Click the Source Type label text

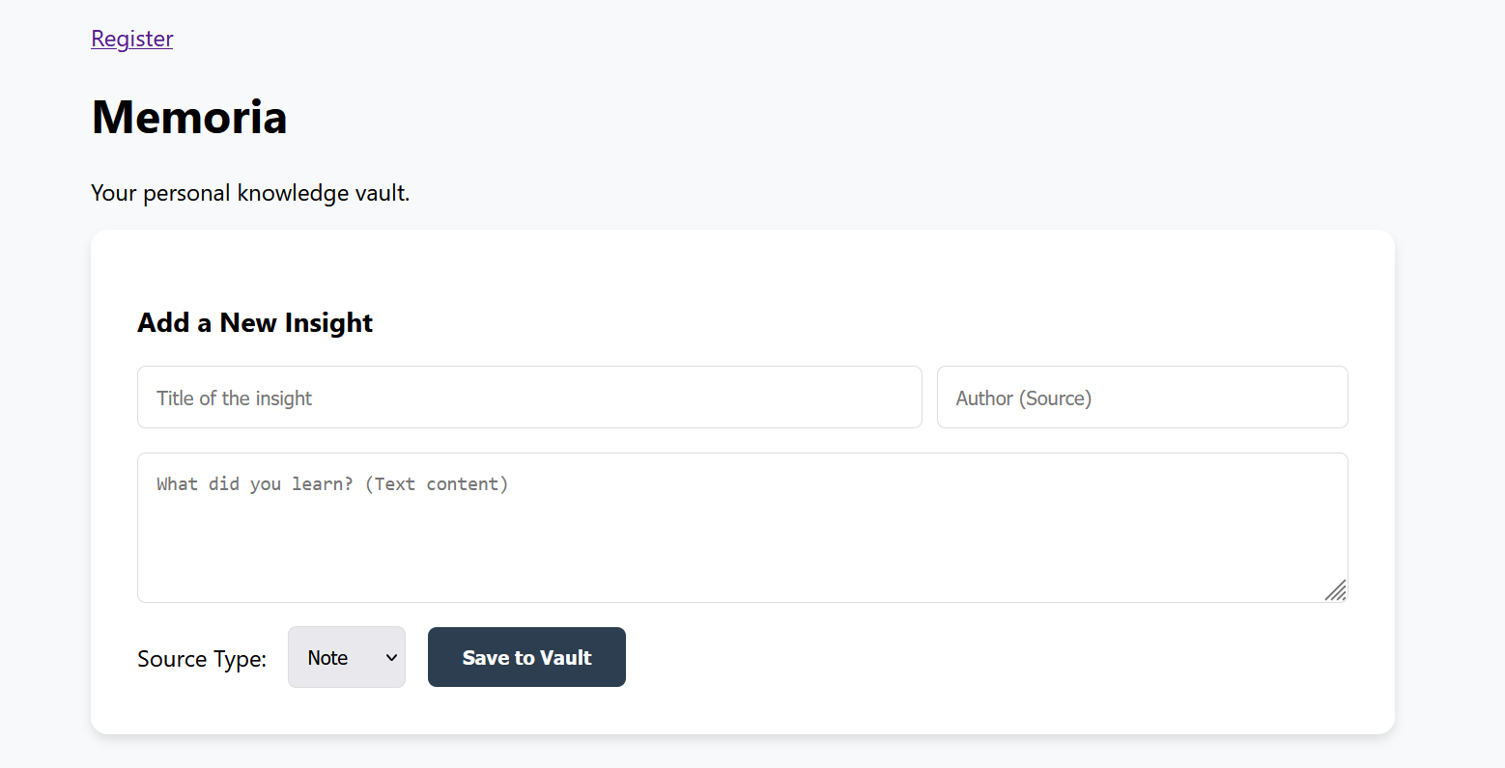[x=202, y=658]
